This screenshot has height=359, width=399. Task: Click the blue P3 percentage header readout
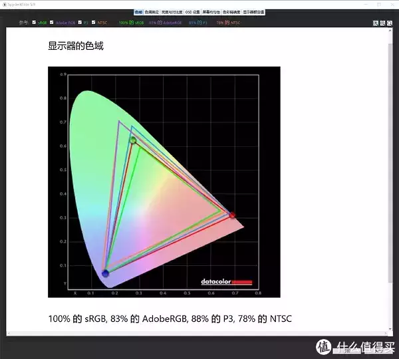click(198, 23)
